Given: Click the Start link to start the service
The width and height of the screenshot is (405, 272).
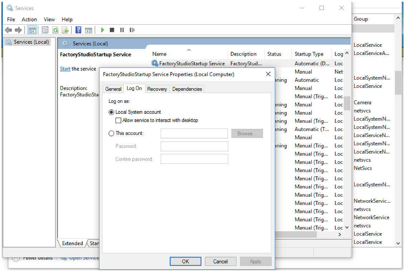Looking at the screenshot, I should point(65,69).
